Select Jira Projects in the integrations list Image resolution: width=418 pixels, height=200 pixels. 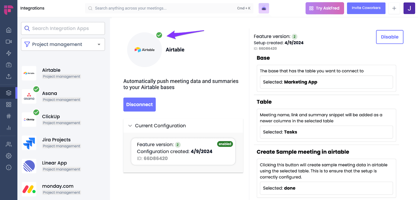(x=63, y=143)
